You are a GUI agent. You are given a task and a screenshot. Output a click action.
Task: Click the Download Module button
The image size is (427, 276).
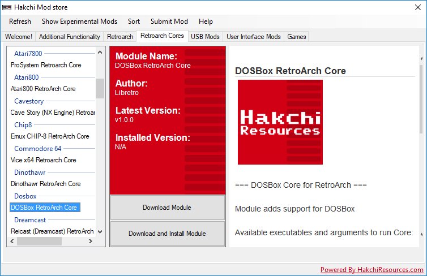(x=168, y=208)
